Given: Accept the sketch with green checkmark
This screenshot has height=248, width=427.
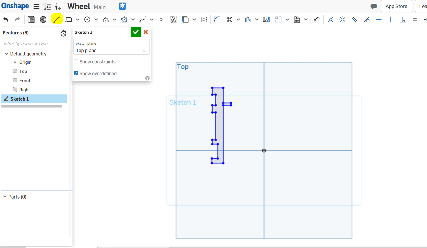Looking at the screenshot, I should 136,32.
